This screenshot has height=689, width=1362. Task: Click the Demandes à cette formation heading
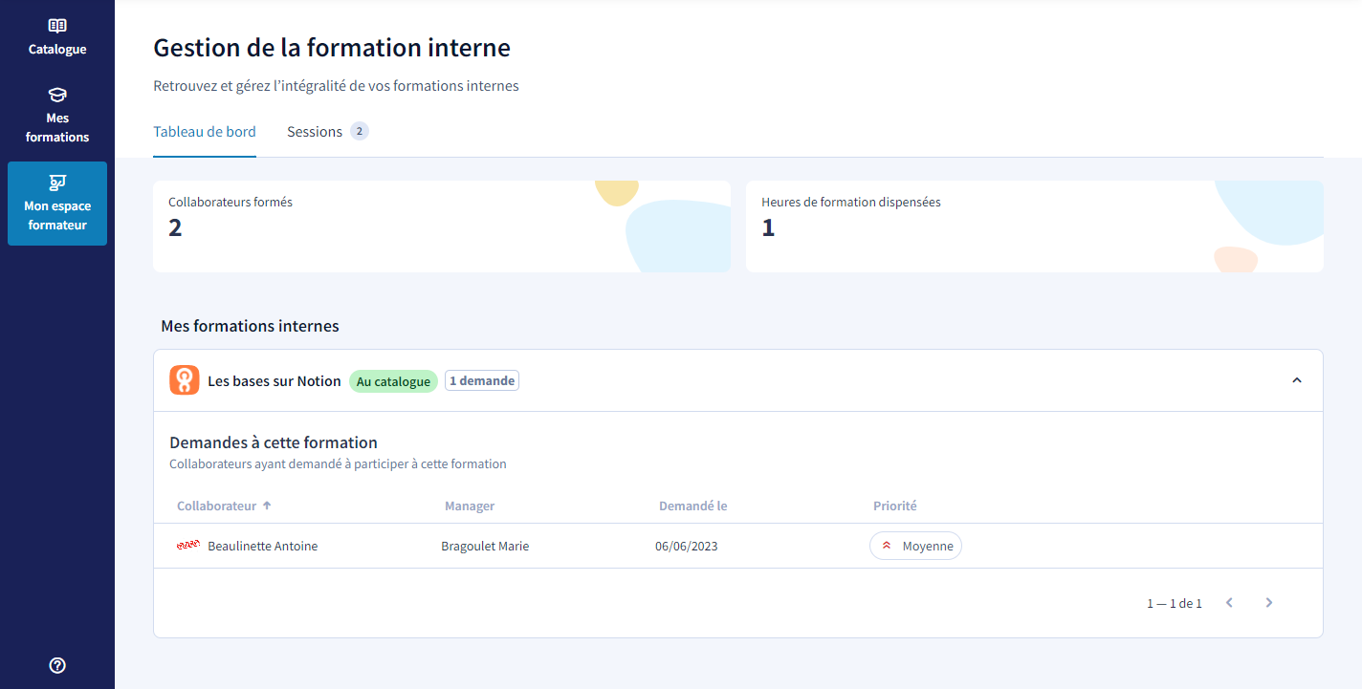pyautogui.click(x=274, y=442)
